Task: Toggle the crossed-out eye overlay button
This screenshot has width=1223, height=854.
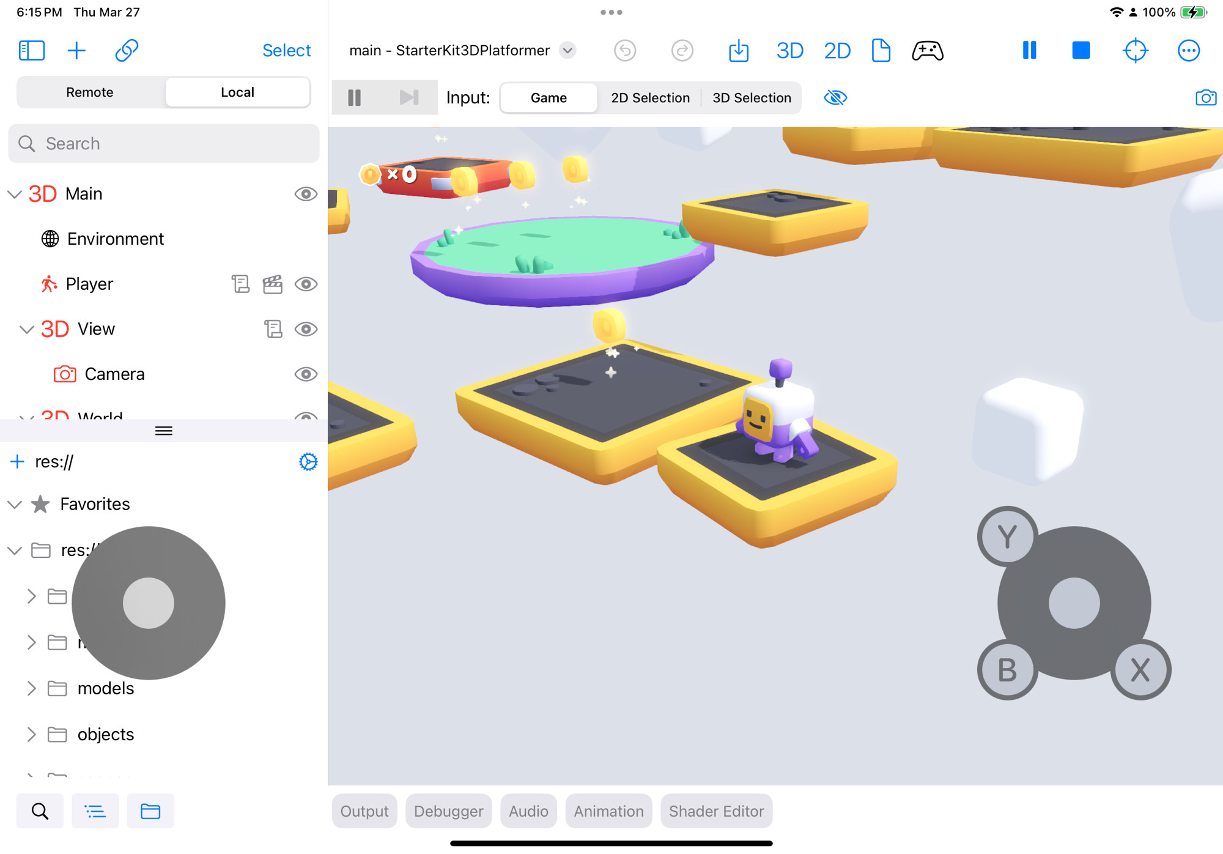Action: click(835, 98)
